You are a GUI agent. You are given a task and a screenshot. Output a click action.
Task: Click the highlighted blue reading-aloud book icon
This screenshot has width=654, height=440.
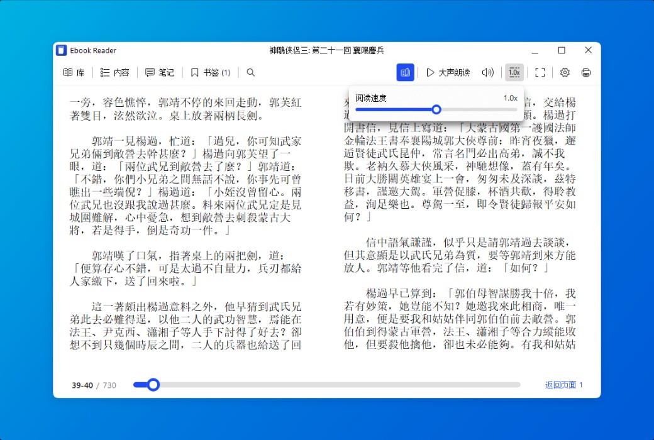point(405,72)
